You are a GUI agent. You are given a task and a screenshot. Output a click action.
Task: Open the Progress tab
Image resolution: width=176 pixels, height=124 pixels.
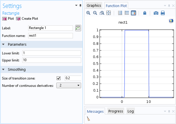click(116, 111)
